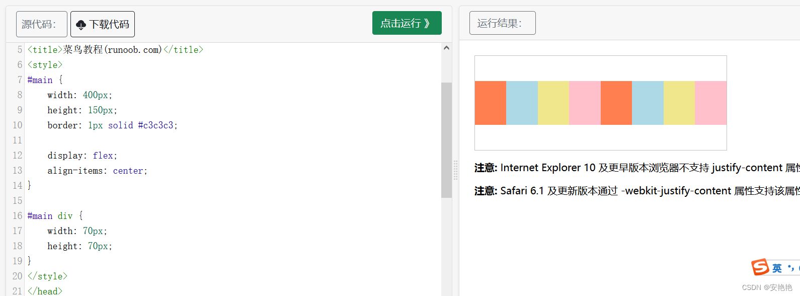Click the code editor vertical scrollbar thumb
The height and width of the screenshot is (296, 800).
point(446,140)
